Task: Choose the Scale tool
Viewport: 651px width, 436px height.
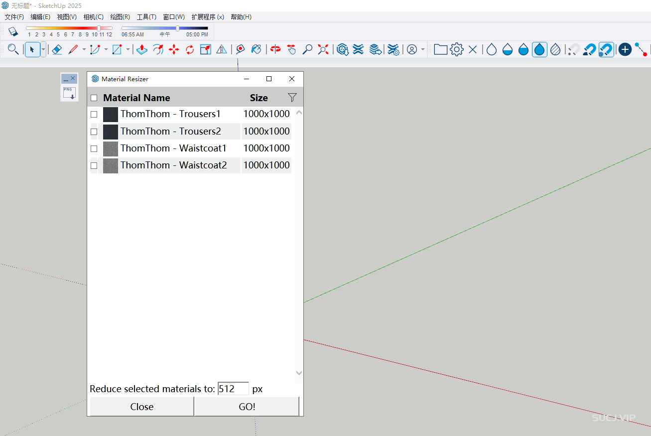Action: 206,49
